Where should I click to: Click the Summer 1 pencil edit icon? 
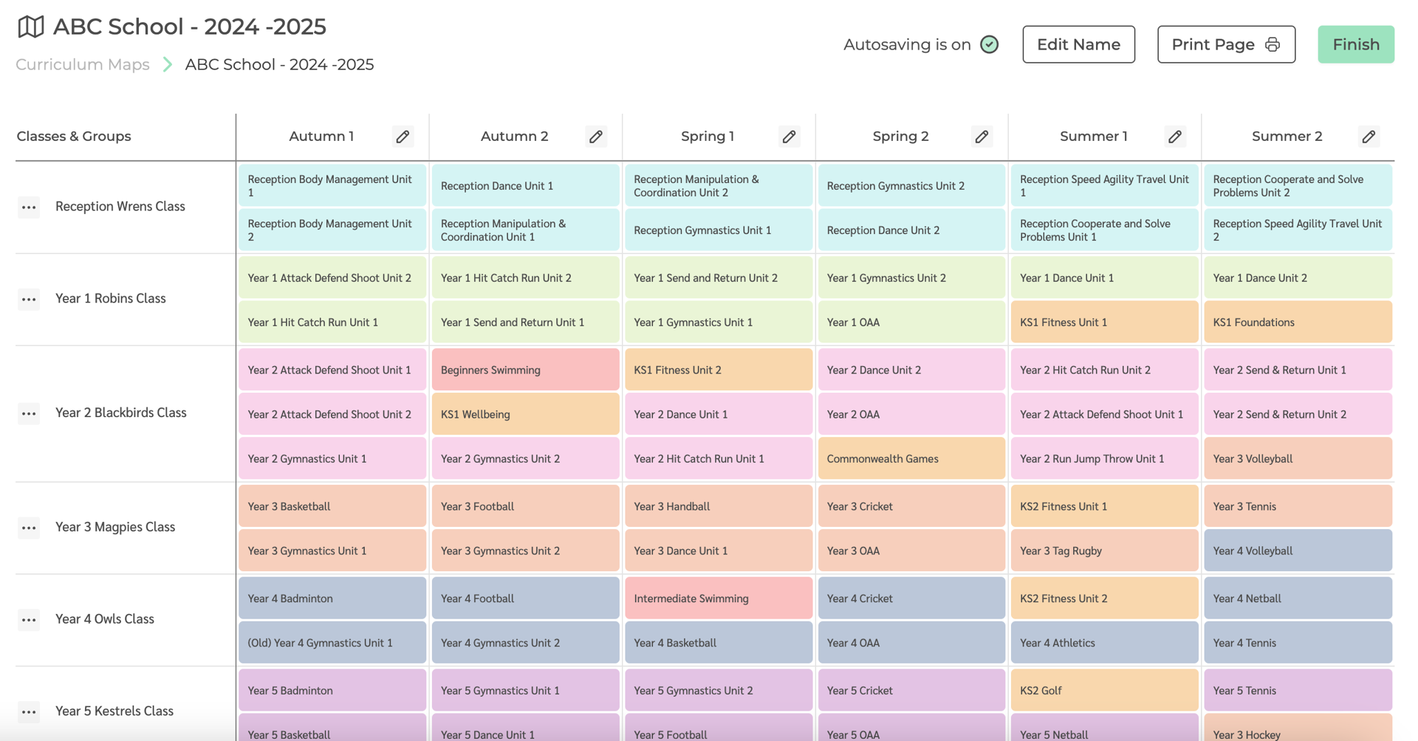point(1175,136)
